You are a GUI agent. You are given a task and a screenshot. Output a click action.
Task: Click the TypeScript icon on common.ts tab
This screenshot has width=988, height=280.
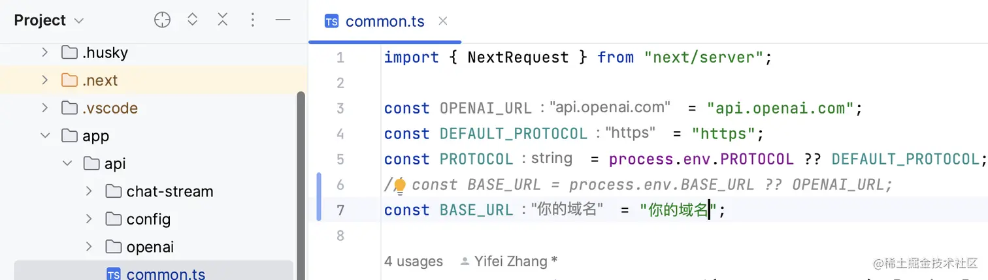click(x=332, y=22)
